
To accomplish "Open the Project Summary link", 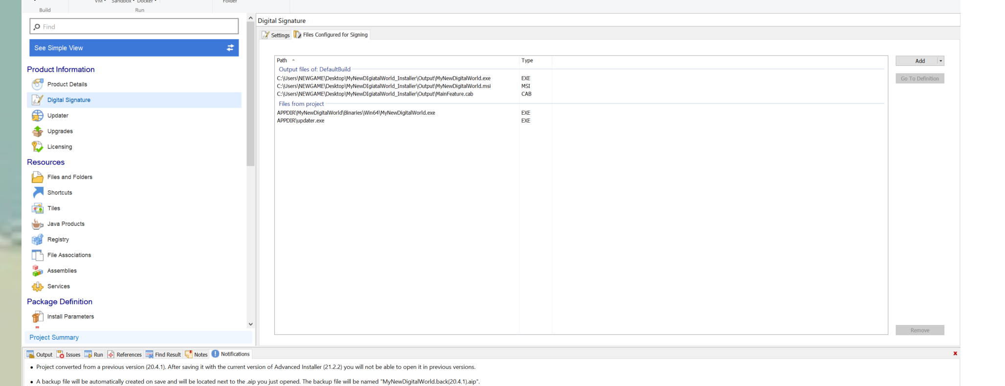I will coord(54,337).
